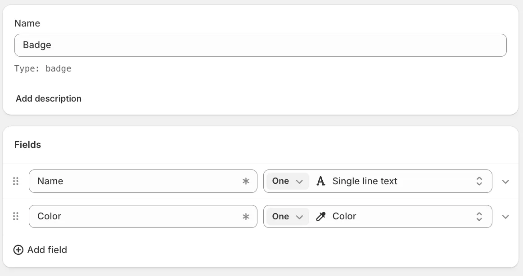Click the Add field button

47,250
